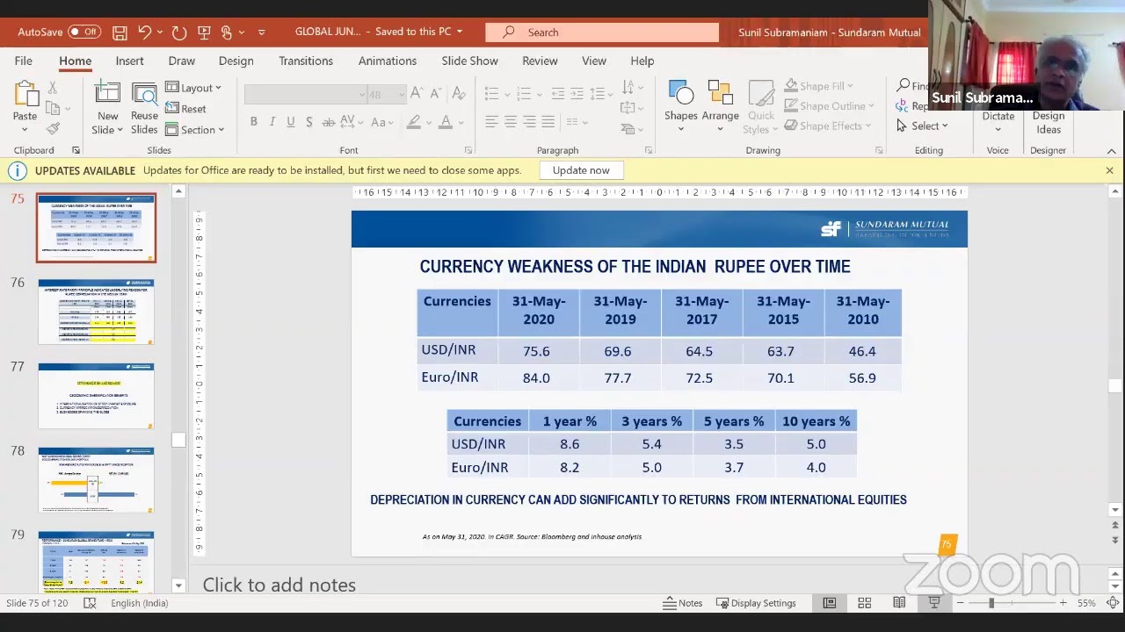Switch to Reading View
This screenshot has height=632, width=1125.
pos(899,603)
